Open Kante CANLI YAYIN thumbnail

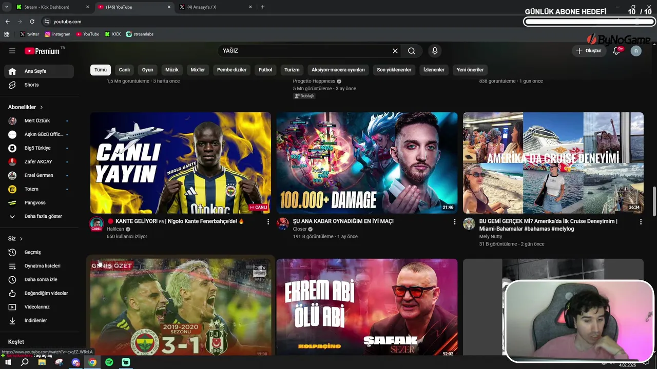[x=181, y=163]
